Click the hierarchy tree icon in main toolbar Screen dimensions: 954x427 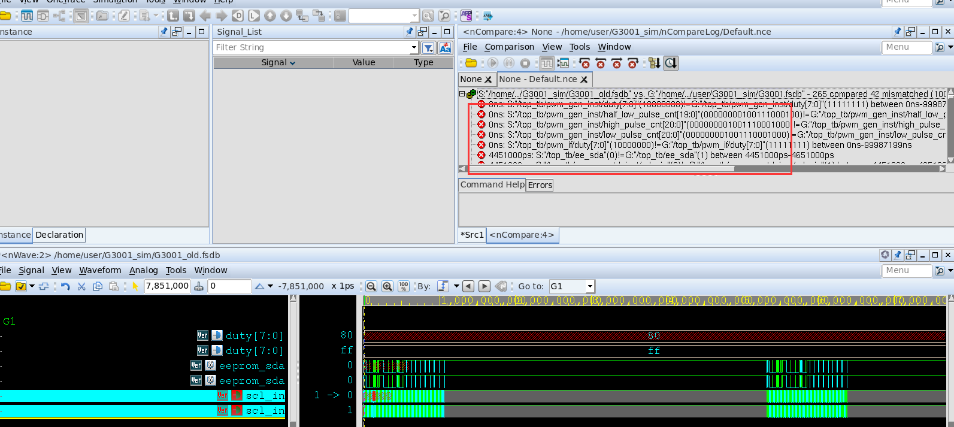point(60,16)
